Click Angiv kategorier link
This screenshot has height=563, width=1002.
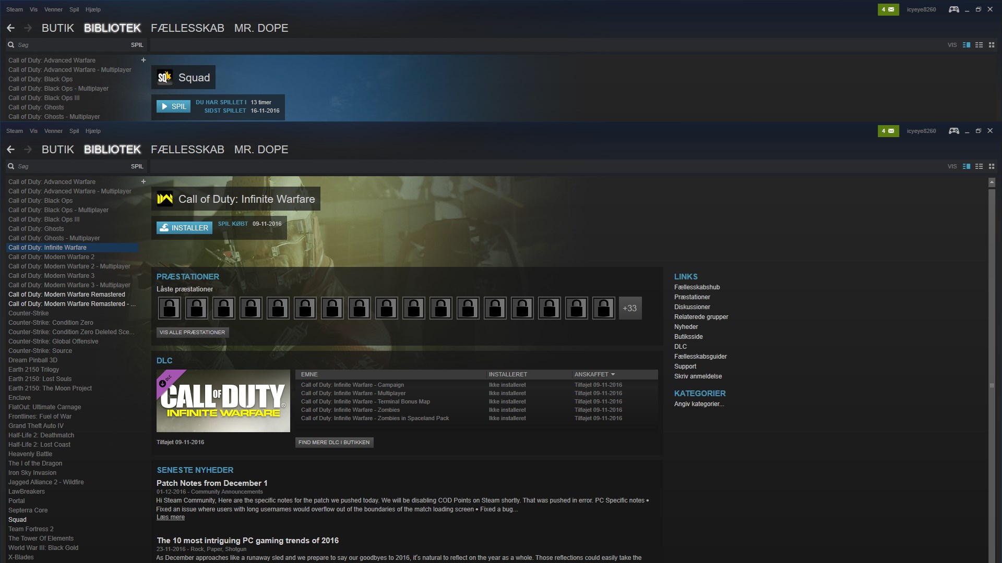tap(699, 404)
